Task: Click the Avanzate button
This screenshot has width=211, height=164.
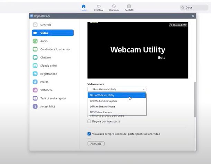Action: (96, 144)
